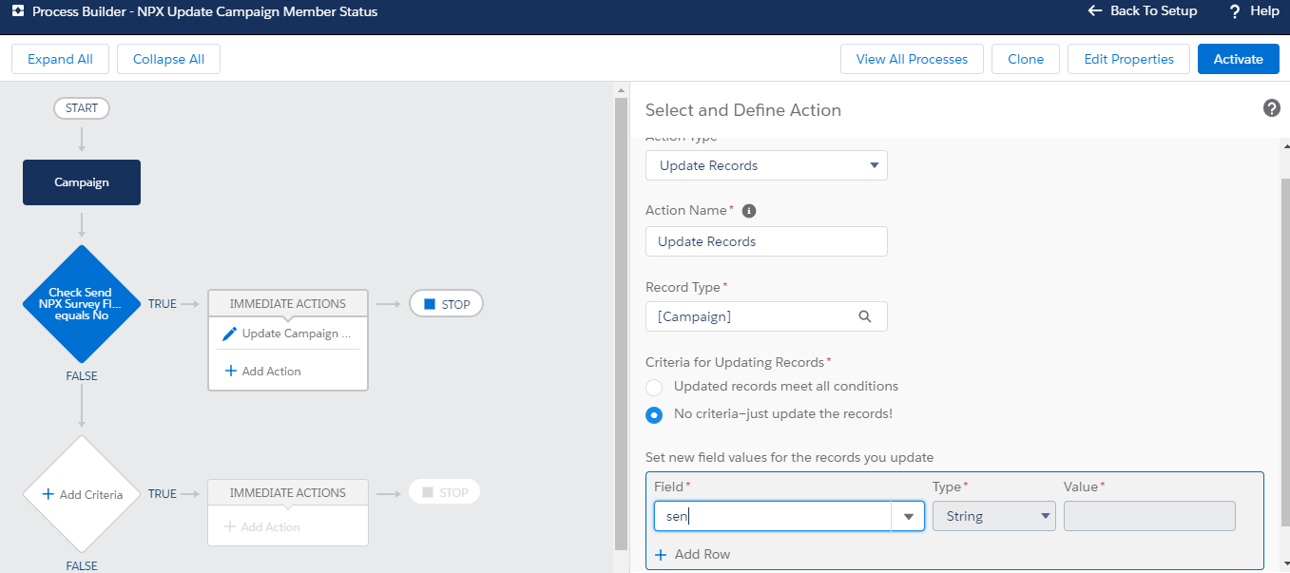
Task: Click the Record Type search magnifier icon
Action: click(864, 317)
